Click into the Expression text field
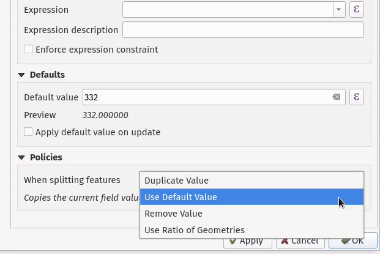380x254 pixels. point(228,10)
